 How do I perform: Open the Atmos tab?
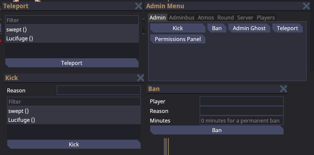pyautogui.click(x=206, y=18)
